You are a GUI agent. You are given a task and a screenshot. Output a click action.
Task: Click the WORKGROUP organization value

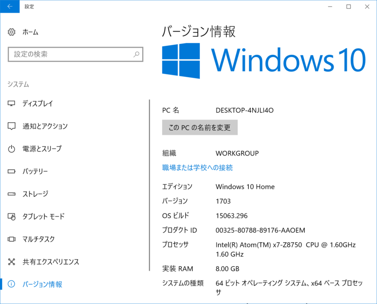click(x=237, y=153)
